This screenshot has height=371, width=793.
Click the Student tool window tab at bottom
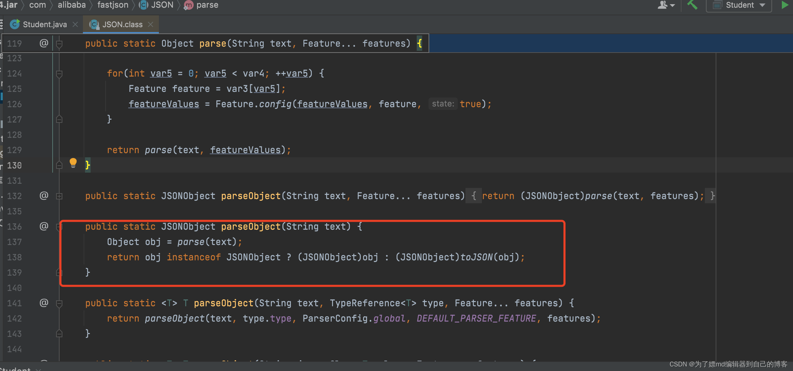coord(16,369)
